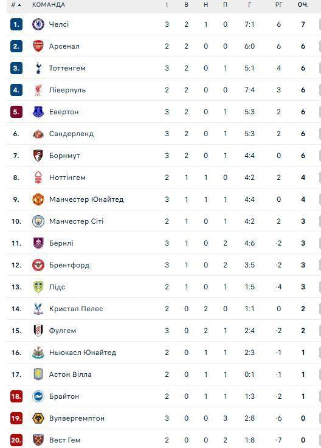The height and width of the screenshot is (448, 321).
Task: Click the Everton club crest
Action: point(38,112)
